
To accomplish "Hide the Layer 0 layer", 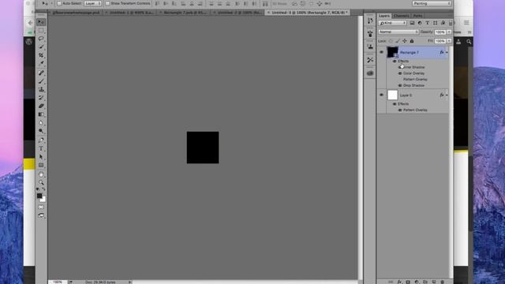I will pyautogui.click(x=381, y=95).
